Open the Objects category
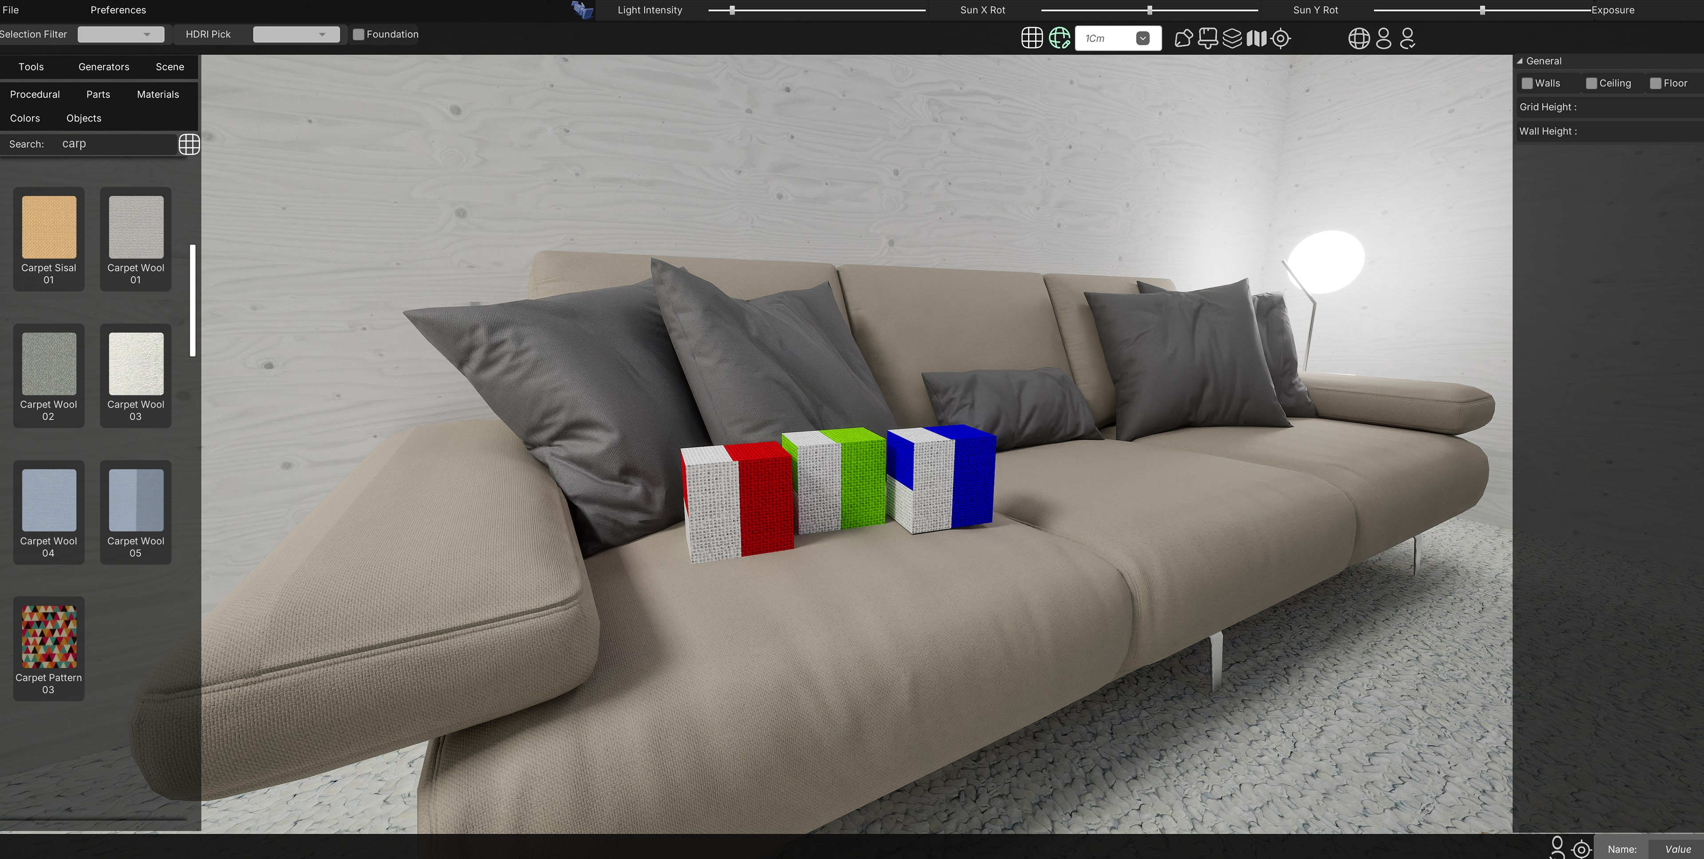Viewport: 1704px width, 859px height. pyautogui.click(x=84, y=118)
